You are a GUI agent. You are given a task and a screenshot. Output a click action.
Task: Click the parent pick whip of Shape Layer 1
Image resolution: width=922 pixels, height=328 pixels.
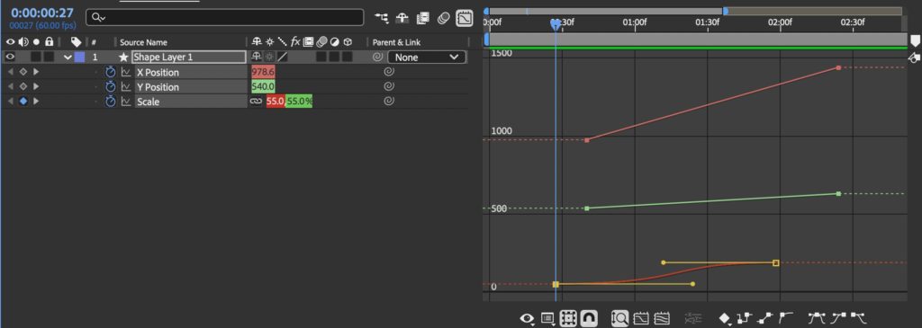[378, 58]
